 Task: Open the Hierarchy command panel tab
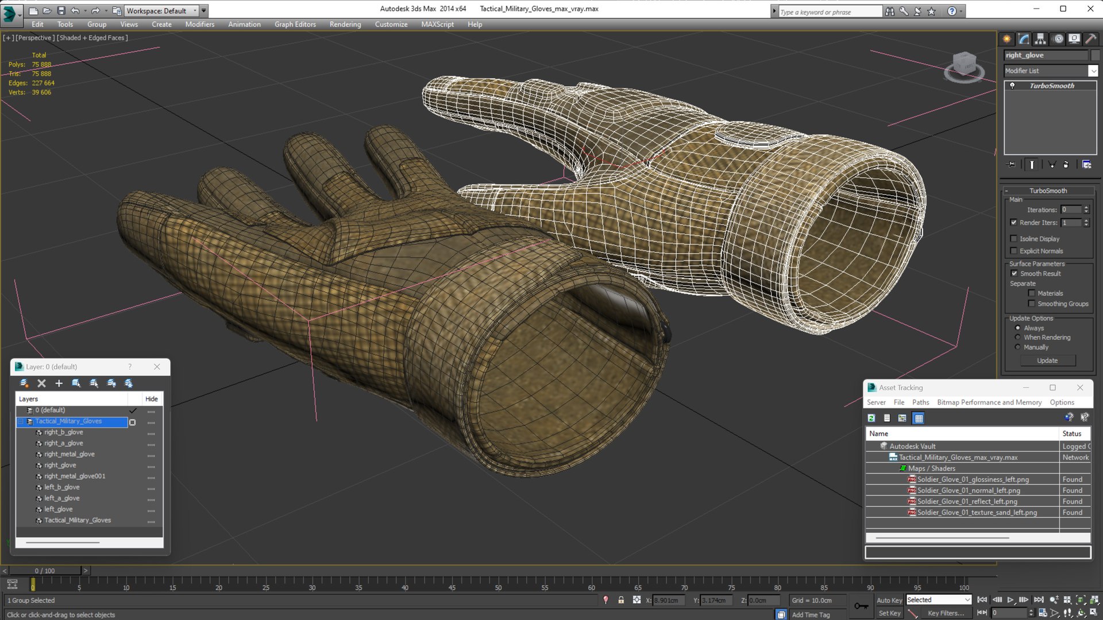(1040, 39)
